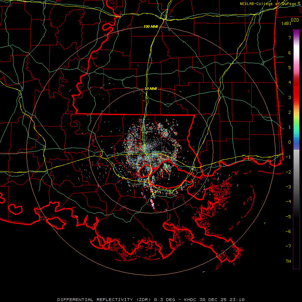This screenshot has width=302, height=302.
Task: Select the "4" tick label on scale
Action: [x=290, y=83]
